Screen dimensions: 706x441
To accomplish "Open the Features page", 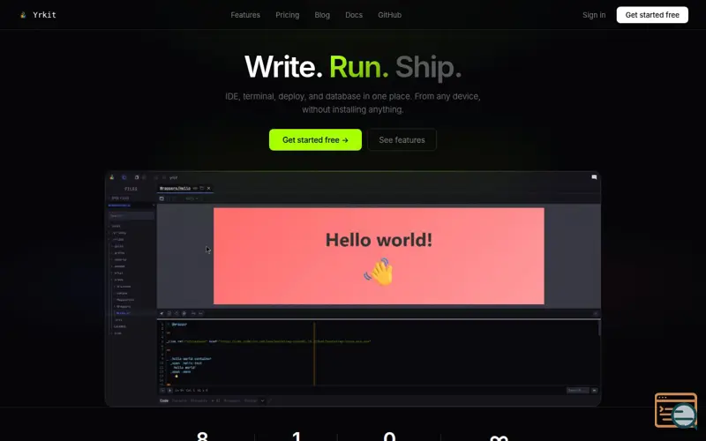I will pyautogui.click(x=245, y=15).
